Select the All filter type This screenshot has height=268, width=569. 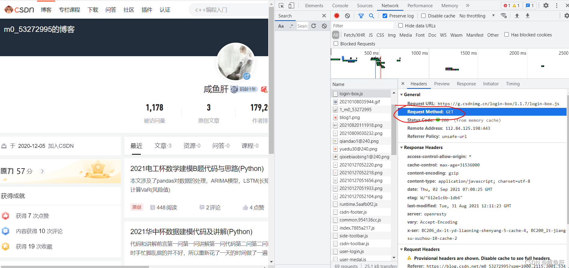[336, 35]
